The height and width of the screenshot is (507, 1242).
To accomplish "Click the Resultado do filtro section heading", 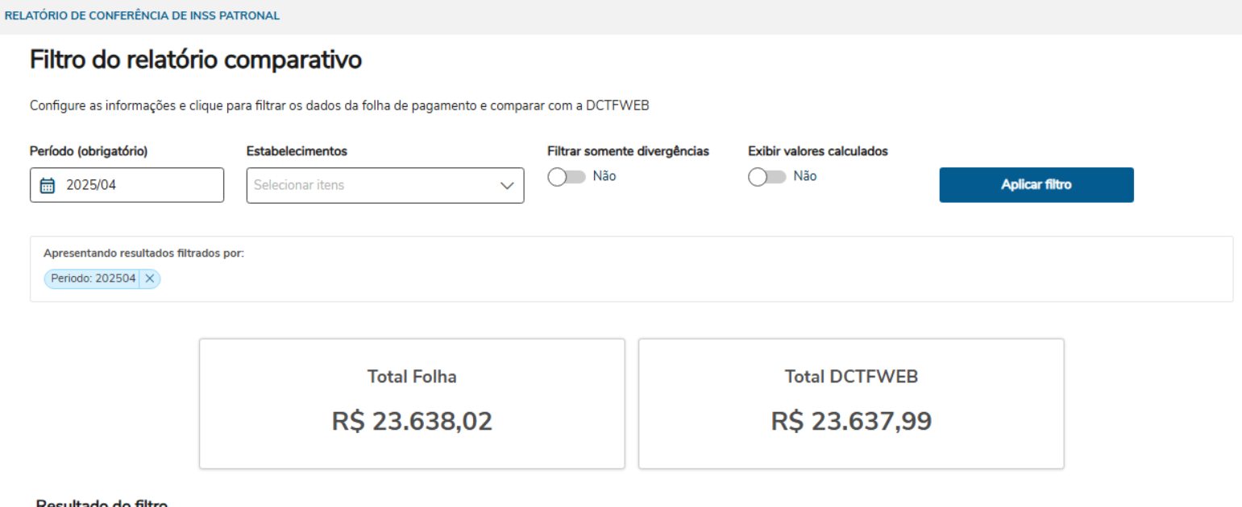I will point(102,503).
